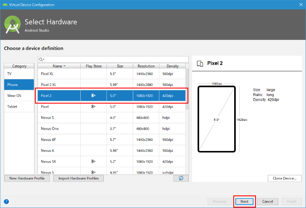This screenshot has height=208, width=306.
Task: Select the Pixel 2 device name
Action: [x=46, y=96]
